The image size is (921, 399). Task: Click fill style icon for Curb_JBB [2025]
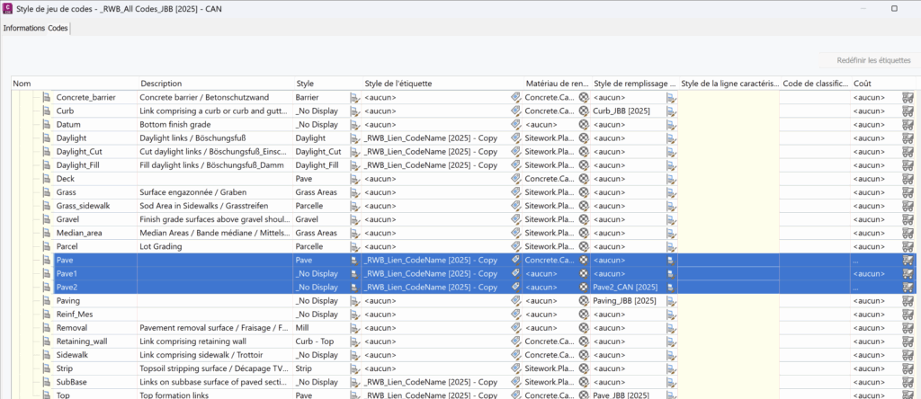click(x=671, y=111)
